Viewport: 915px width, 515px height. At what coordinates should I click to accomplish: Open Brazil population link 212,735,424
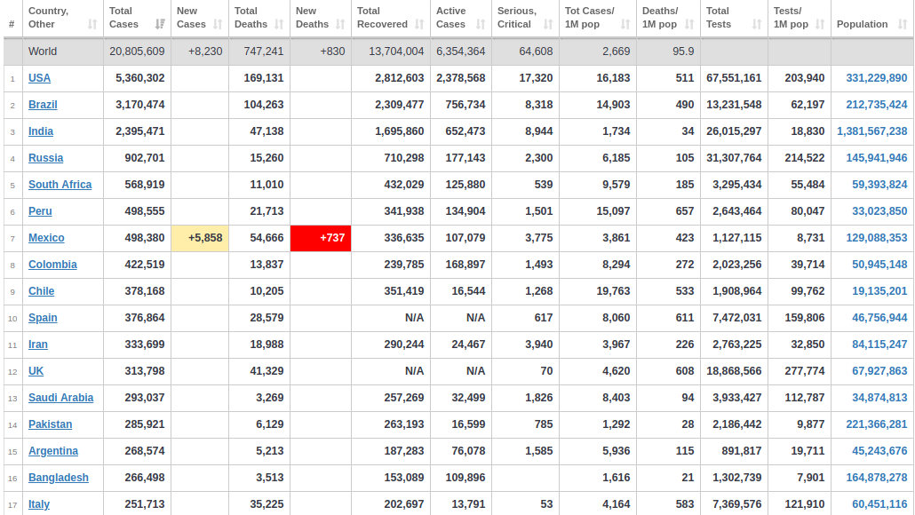tap(877, 105)
